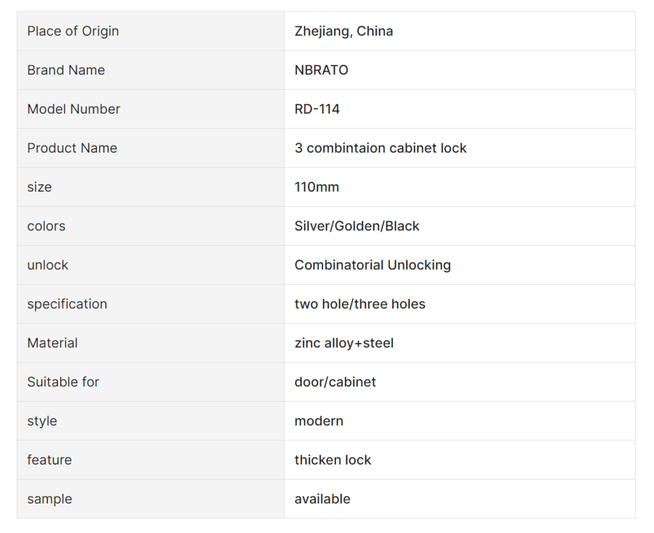
Task: Select the thicken lock feature value
Action: [x=332, y=460]
